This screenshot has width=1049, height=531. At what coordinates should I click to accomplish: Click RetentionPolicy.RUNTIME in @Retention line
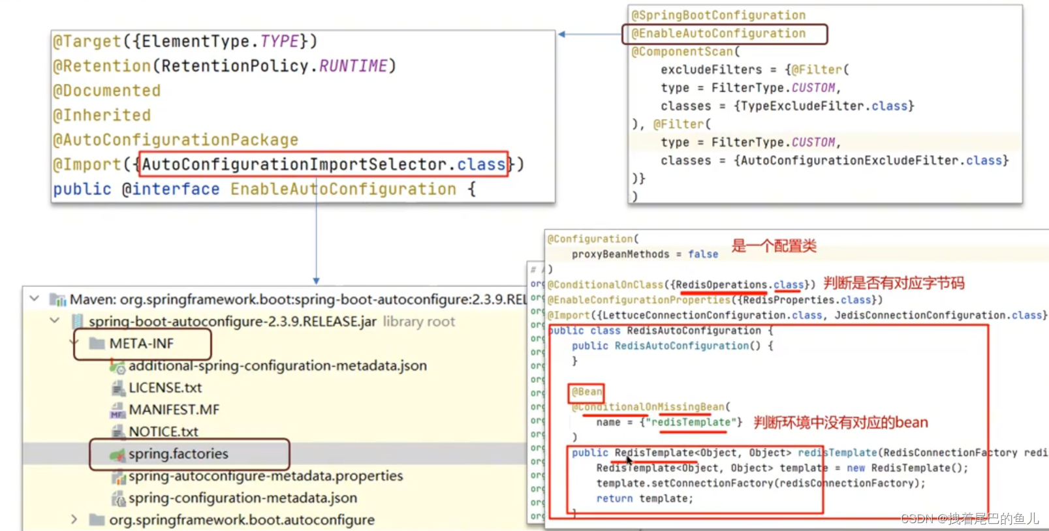(275, 66)
